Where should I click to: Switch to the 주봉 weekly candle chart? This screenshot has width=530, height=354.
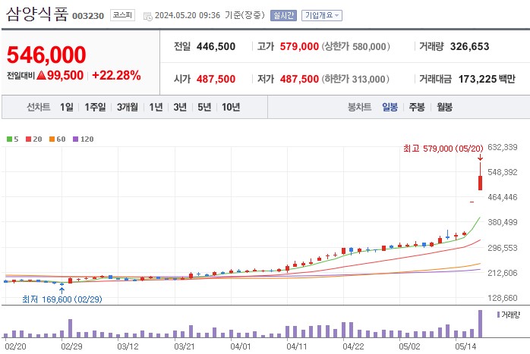coord(416,107)
